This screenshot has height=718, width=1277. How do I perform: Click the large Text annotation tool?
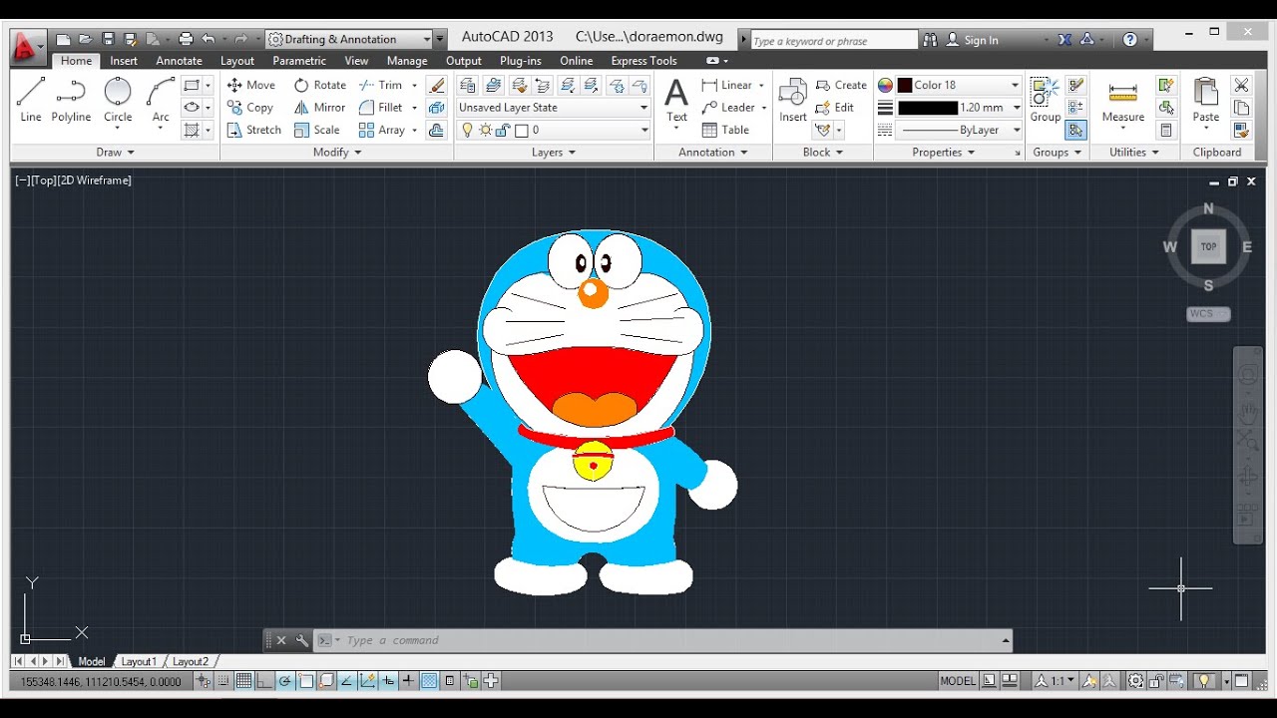[676, 101]
